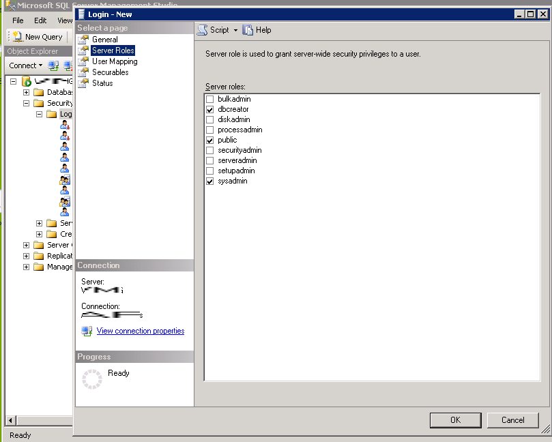The image size is (552, 442).
Task: Select the General page icon
Action: tap(84, 40)
